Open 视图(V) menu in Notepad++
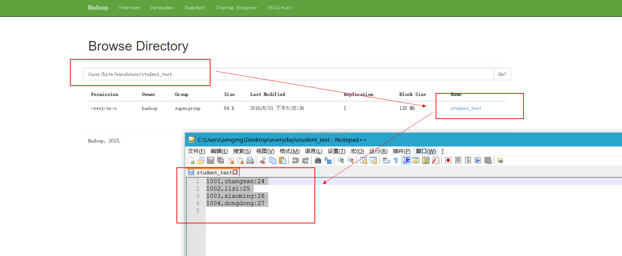The width and height of the screenshot is (622, 256). pos(265,151)
